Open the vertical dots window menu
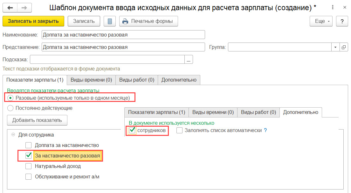Image resolution: width=351 pixels, height=193 pixels. coord(333,7)
